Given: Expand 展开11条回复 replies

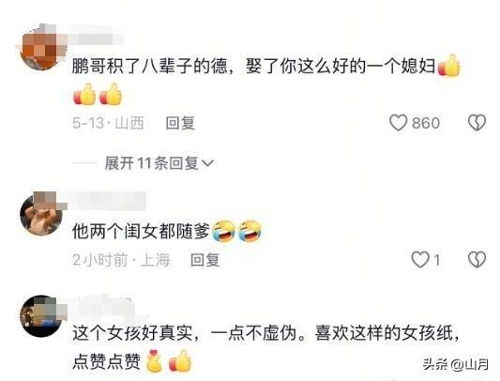Looking at the screenshot, I should [159, 163].
